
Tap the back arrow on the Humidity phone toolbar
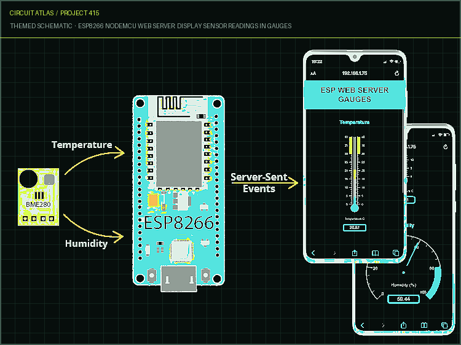362,325
